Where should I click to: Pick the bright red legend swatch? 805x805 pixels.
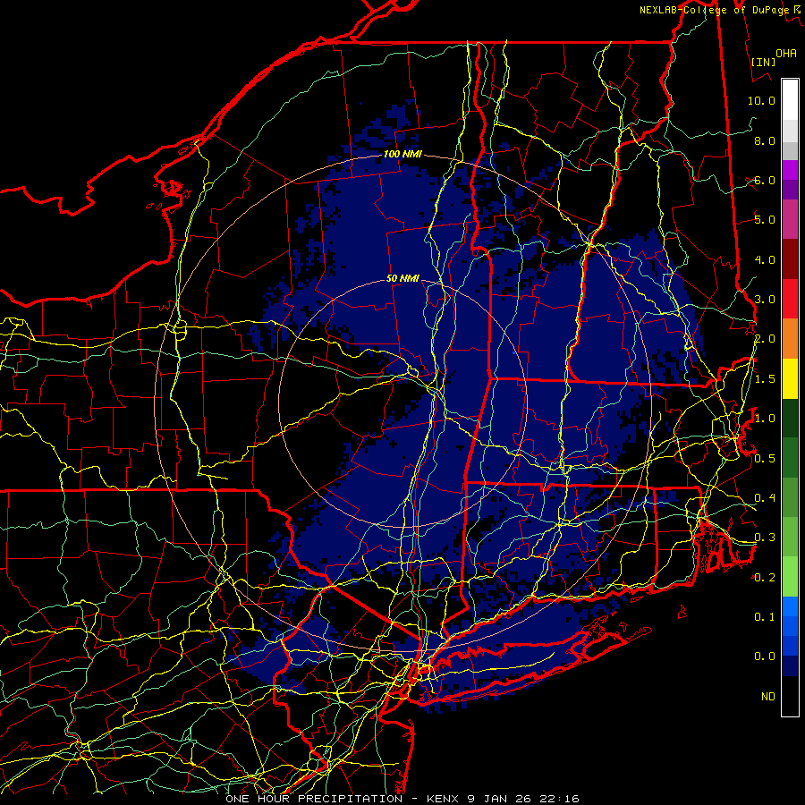point(790,299)
